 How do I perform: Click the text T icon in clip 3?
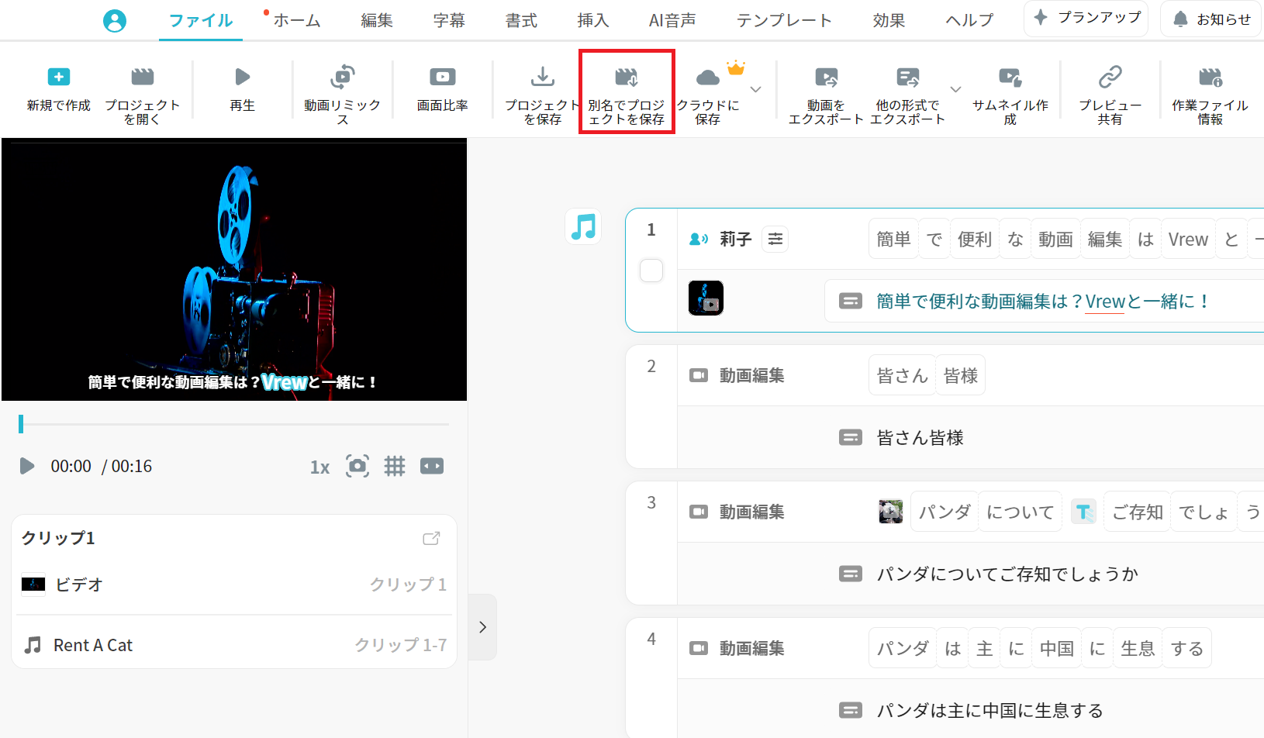click(1083, 512)
